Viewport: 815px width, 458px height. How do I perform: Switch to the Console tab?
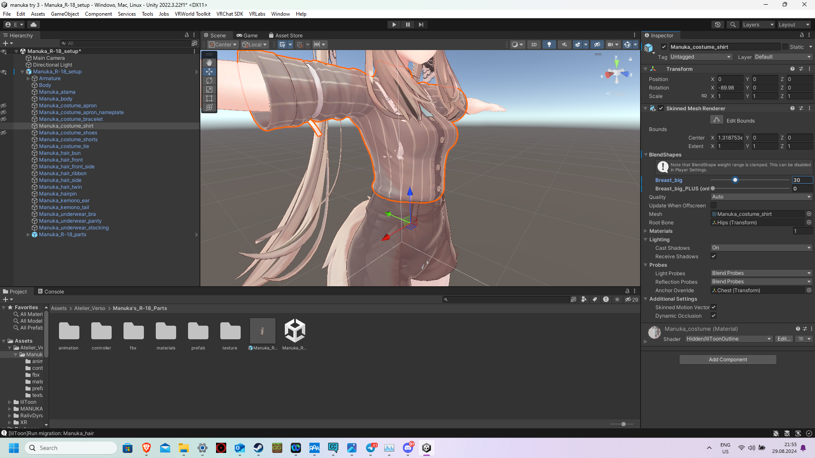point(51,291)
